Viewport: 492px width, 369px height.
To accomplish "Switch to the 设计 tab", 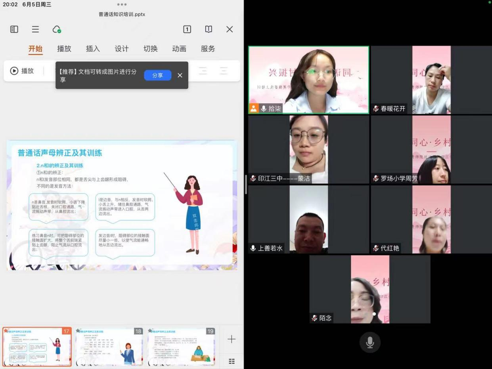I will tap(122, 49).
